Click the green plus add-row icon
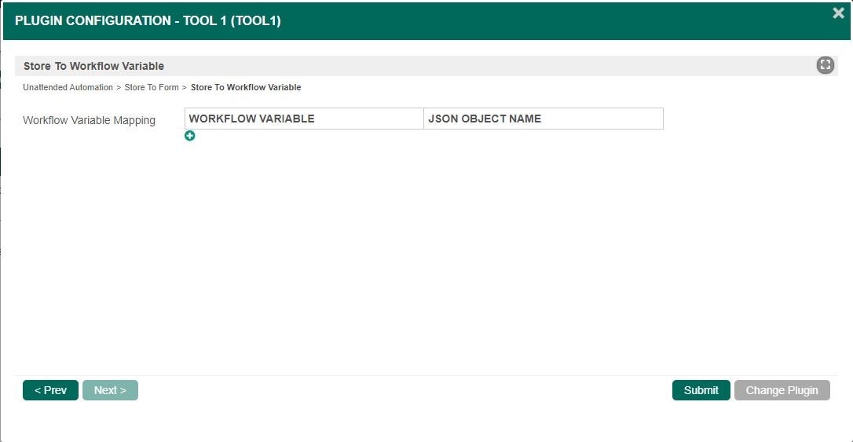853x442 pixels. pos(189,136)
